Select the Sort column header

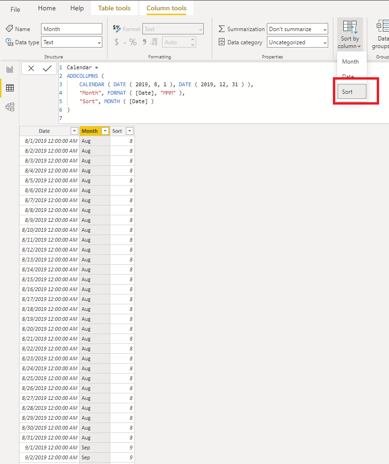click(x=117, y=131)
